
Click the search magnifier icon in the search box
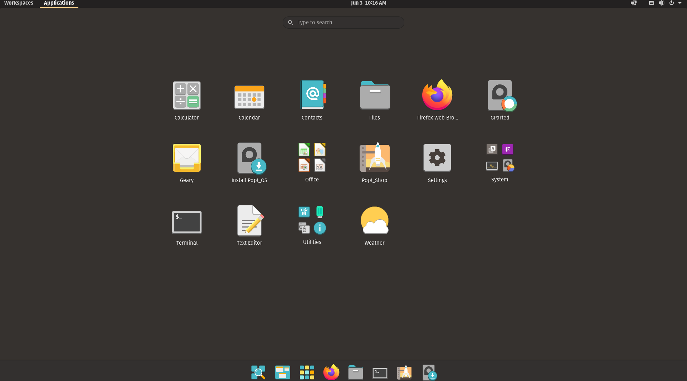[290, 23]
